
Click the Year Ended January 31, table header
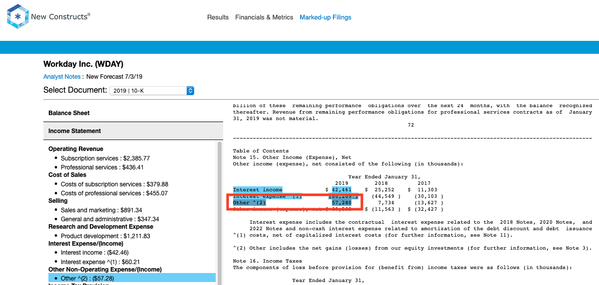coord(384,177)
